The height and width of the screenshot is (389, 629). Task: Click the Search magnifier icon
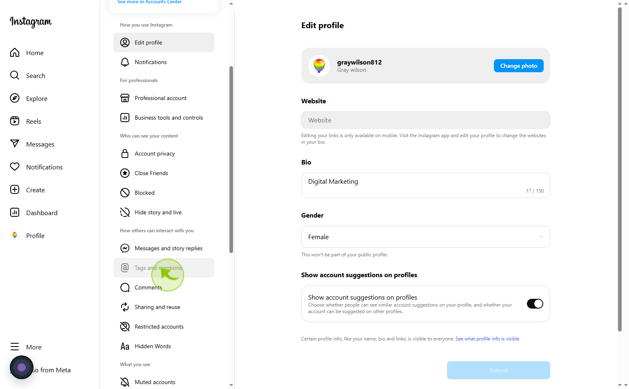pos(15,75)
